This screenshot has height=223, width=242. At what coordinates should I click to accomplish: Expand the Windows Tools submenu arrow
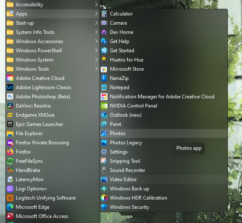pos(96,69)
